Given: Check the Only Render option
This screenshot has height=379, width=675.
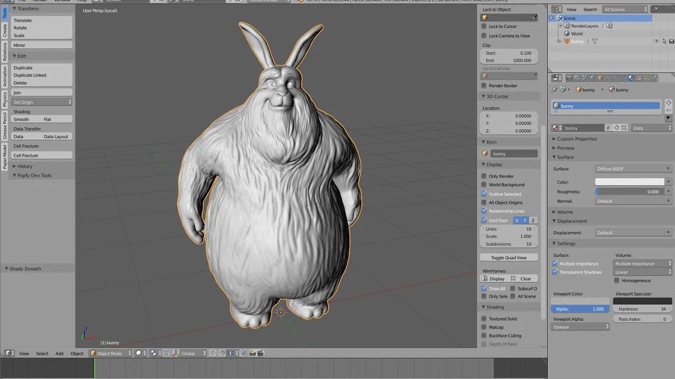Looking at the screenshot, I should [x=484, y=176].
